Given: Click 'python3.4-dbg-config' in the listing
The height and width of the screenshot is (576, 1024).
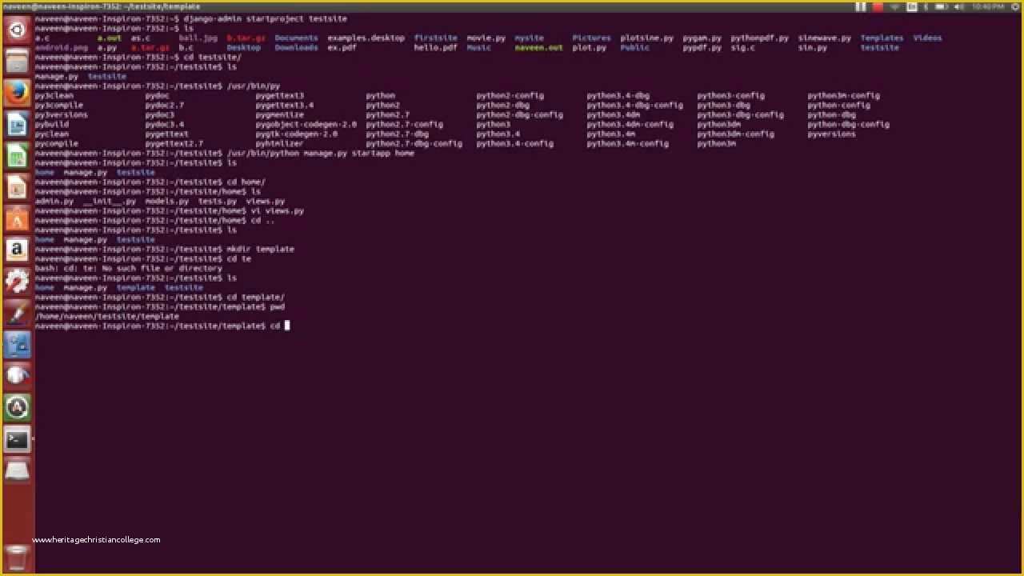Looking at the screenshot, I should (634, 105).
